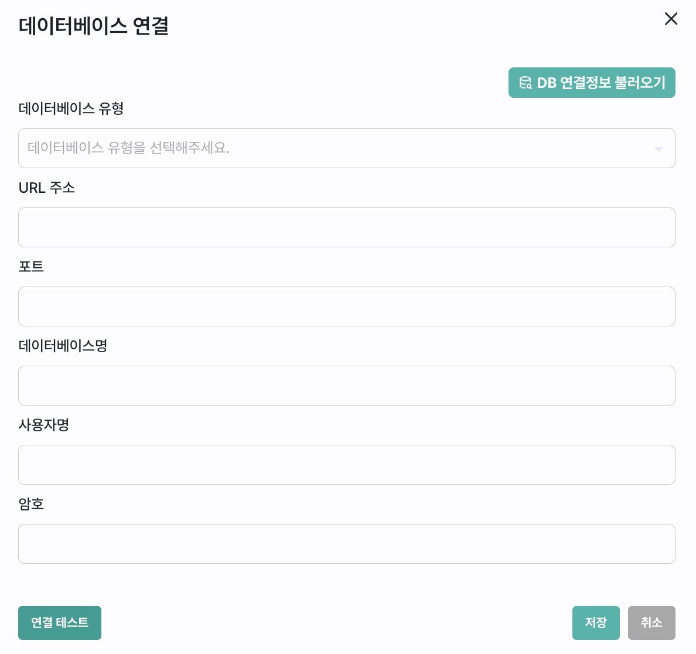Screen dimensions: 696x654
Task: Click the 데이터베이스 유형 label
Action: (71, 108)
